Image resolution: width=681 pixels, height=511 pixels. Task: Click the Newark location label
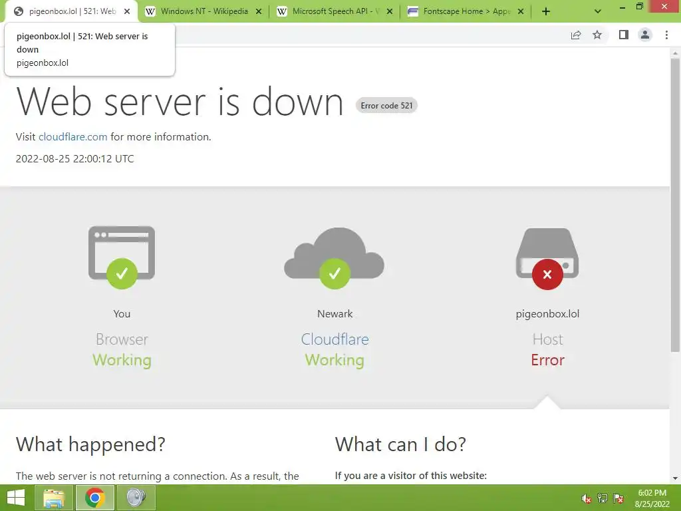tap(335, 314)
